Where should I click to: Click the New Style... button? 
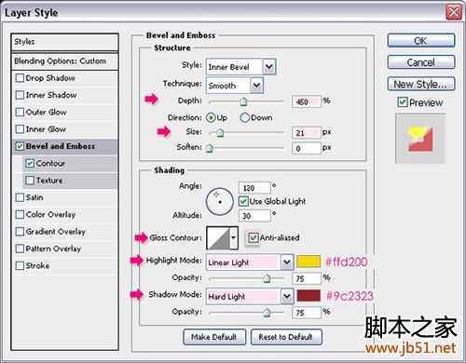421,84
